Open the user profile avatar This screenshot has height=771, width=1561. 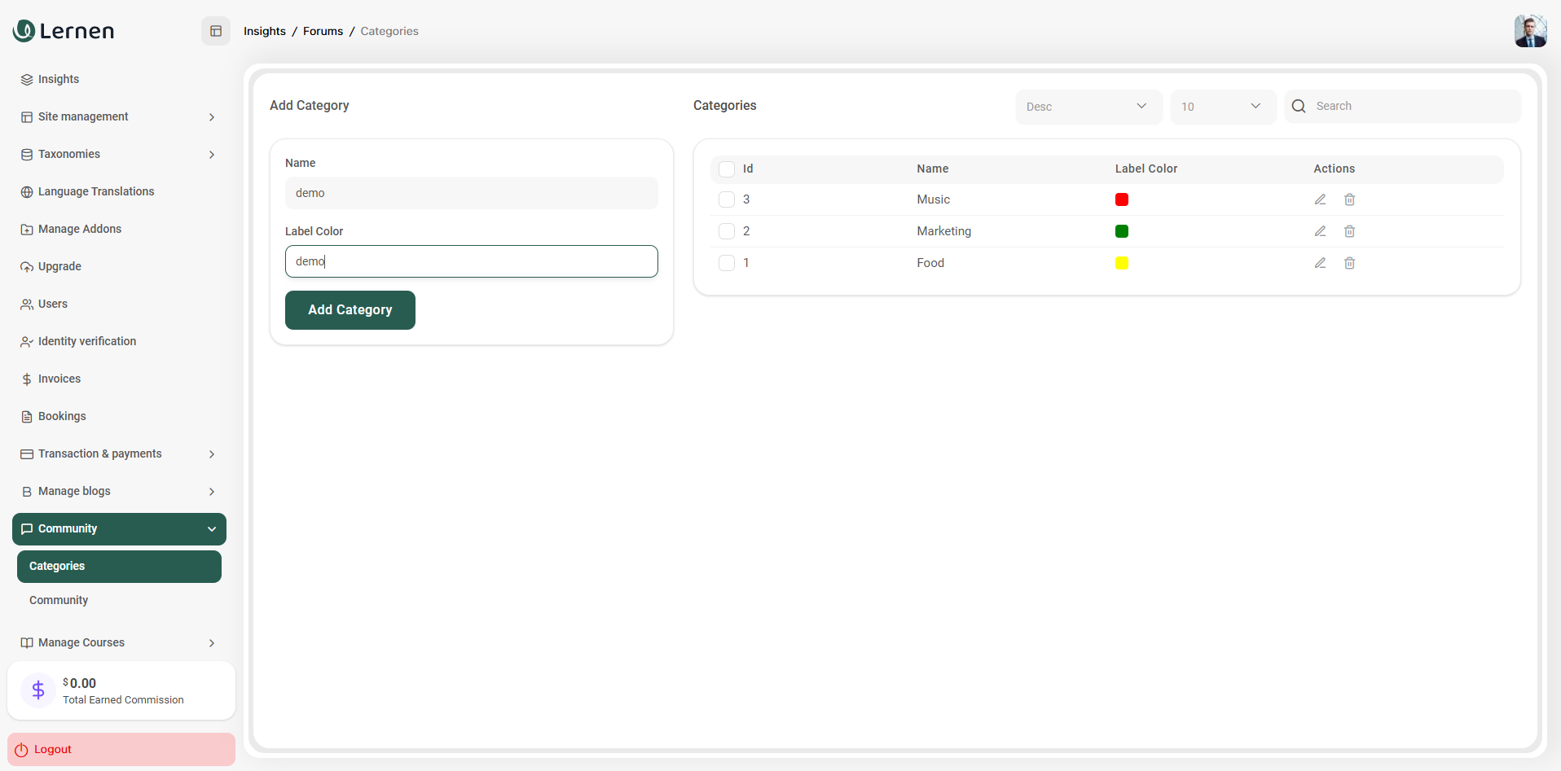coord(1529,31)
